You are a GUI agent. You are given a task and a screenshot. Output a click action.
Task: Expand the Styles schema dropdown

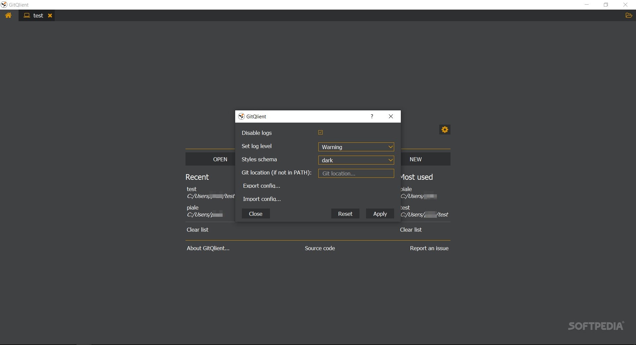click(356, 160)
